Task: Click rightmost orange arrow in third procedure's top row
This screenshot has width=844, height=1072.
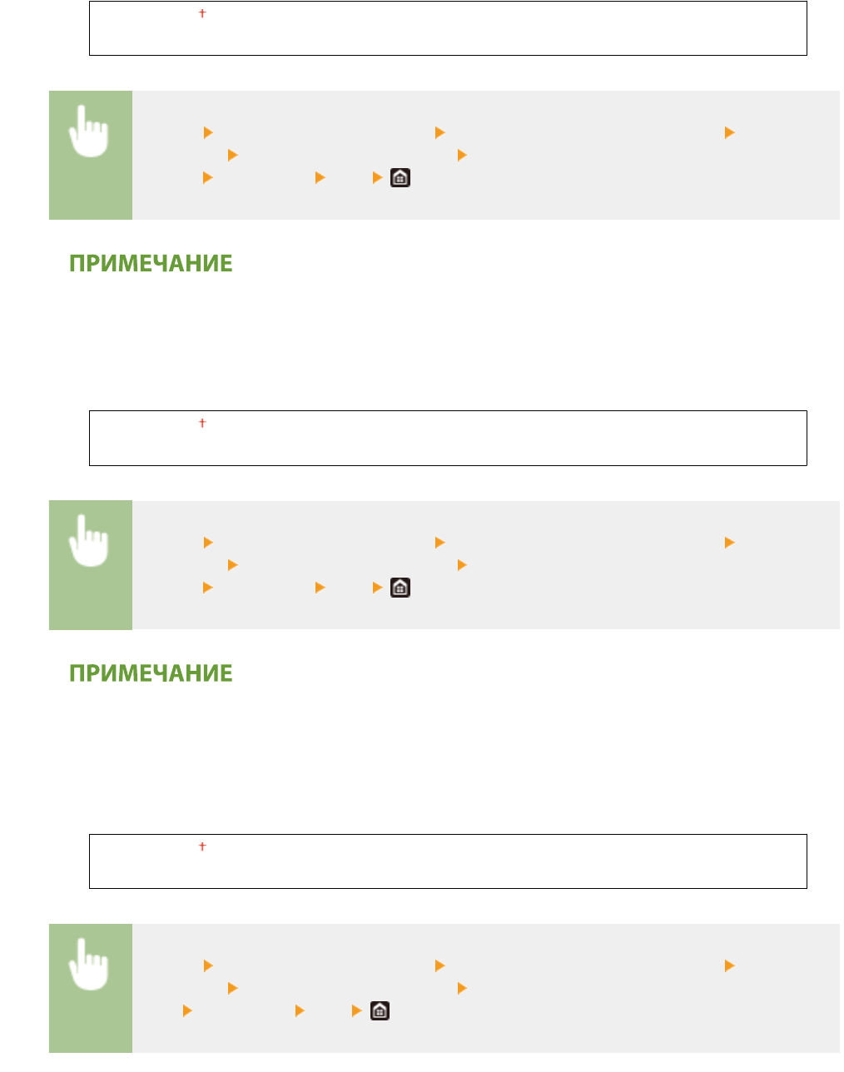Action: click(x=730, y=966)
